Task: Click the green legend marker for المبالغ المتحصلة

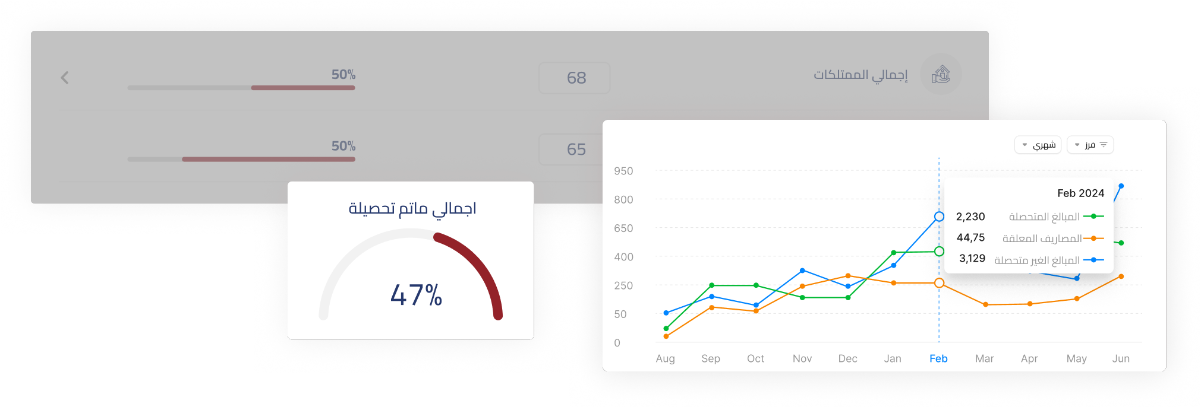Action: (1093, 217)
